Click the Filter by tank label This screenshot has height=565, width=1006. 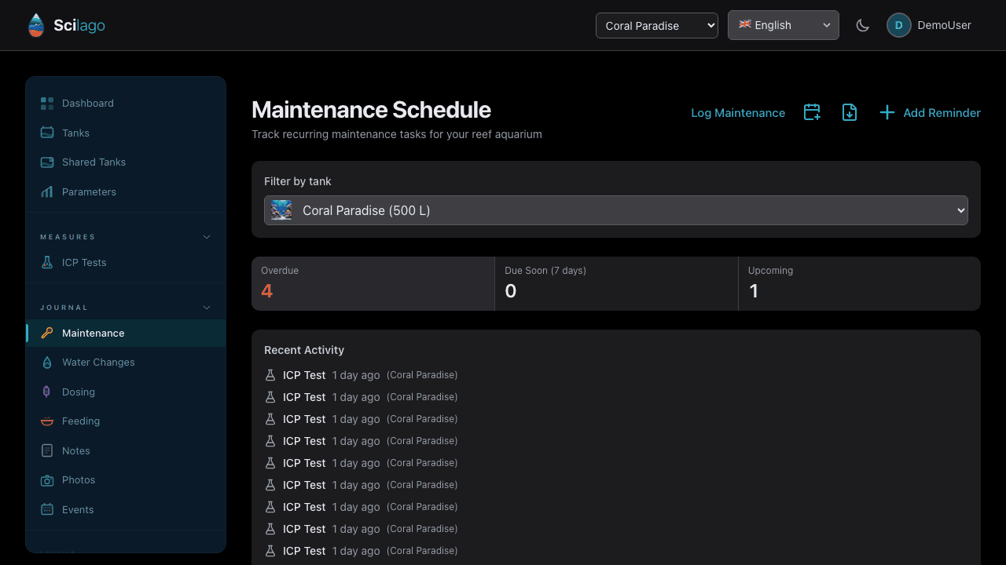click(298, 181)
